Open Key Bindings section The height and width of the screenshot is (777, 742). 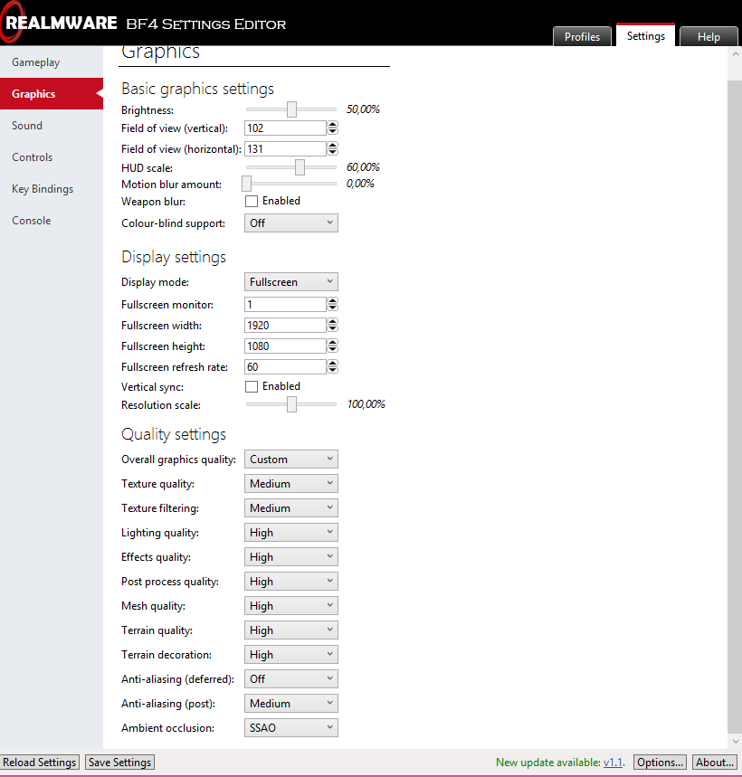point(52,189)
